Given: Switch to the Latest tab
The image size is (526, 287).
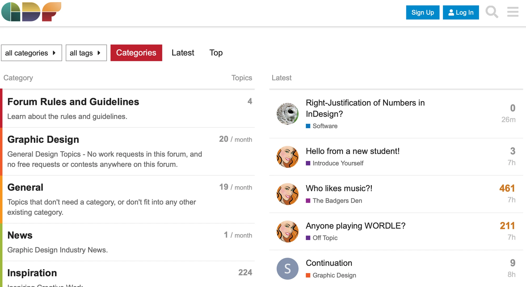Looking at the screenshot, I should (x=183, y=53).
